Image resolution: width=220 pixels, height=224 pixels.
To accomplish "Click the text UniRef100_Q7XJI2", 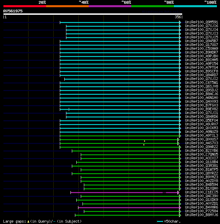I will click(x=201, y=79).
